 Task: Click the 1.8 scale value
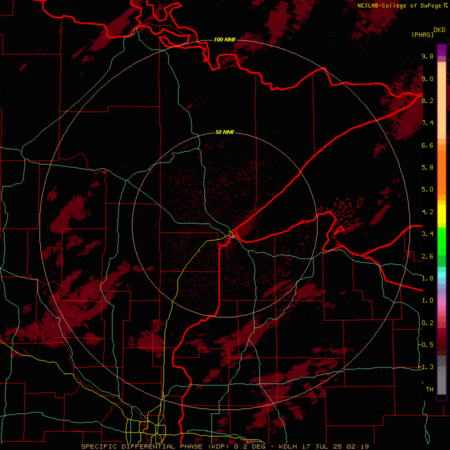[427, 278]
